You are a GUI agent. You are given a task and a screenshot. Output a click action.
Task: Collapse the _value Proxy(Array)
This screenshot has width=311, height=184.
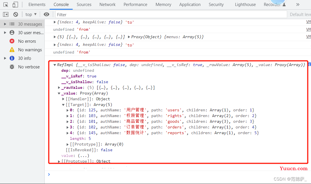pos(59,93)
